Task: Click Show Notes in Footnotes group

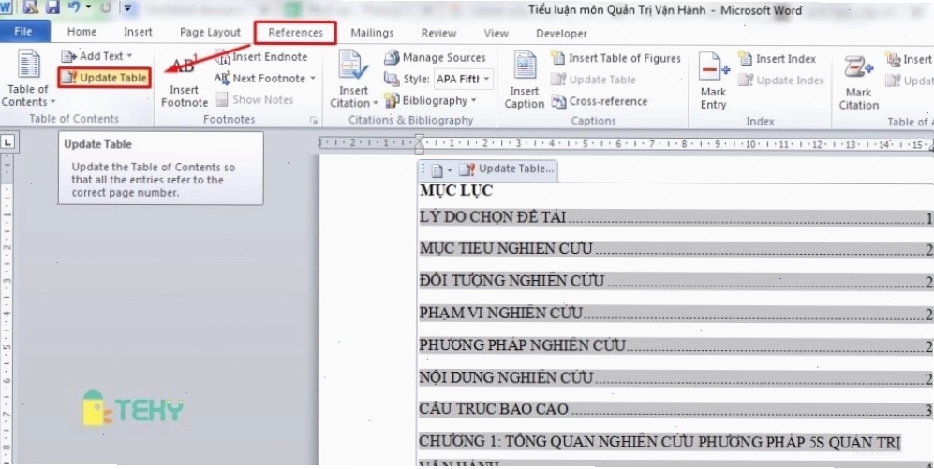Action: [x=255, y=99]
